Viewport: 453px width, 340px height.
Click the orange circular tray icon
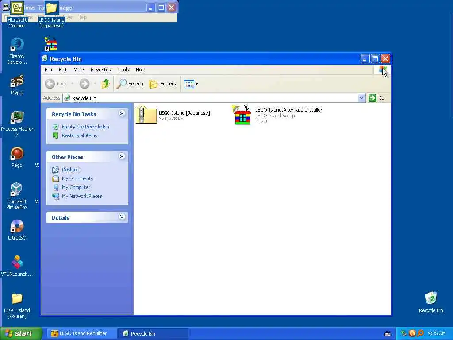click(412, 333)
